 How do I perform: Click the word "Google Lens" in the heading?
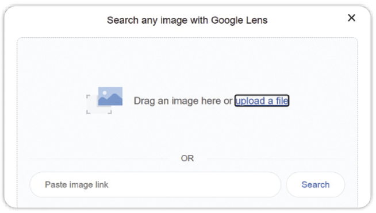pyautogui.click(x=239, y=20)
